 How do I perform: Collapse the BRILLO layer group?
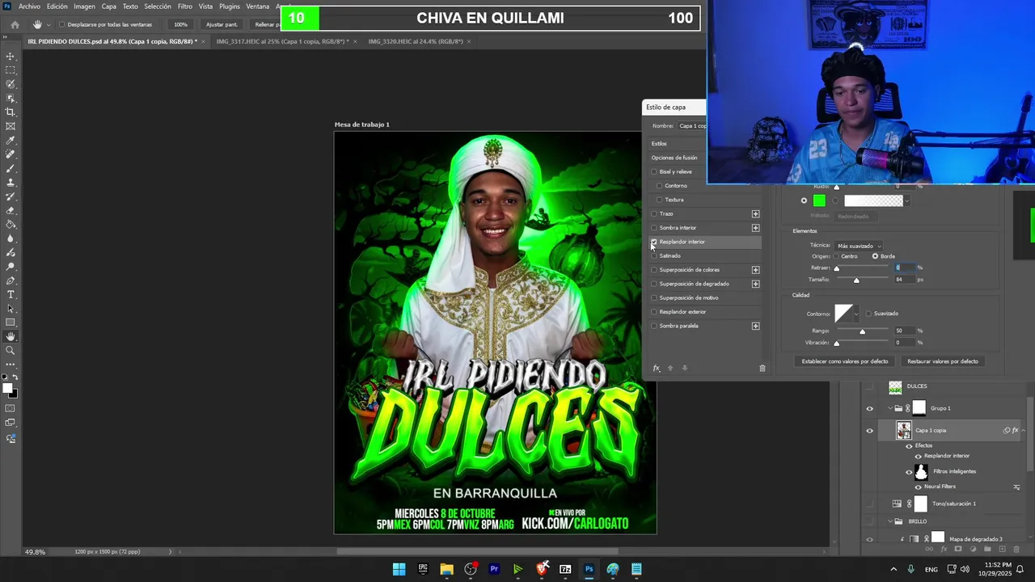(x=890, y=521)
